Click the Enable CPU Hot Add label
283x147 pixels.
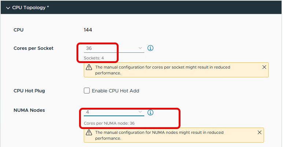click(115, 91)
